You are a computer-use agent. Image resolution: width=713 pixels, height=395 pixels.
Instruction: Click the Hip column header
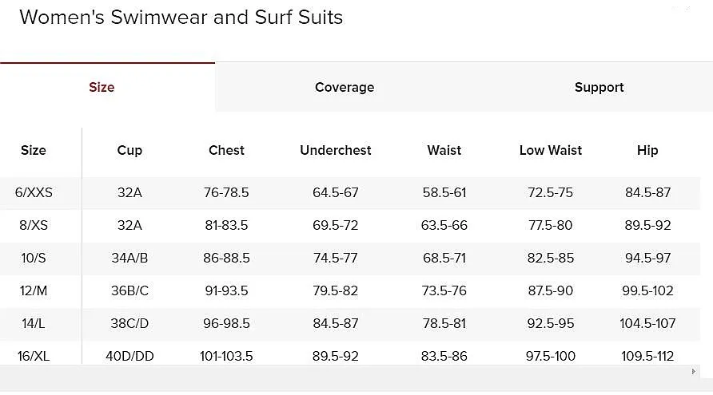coord(647,150)
